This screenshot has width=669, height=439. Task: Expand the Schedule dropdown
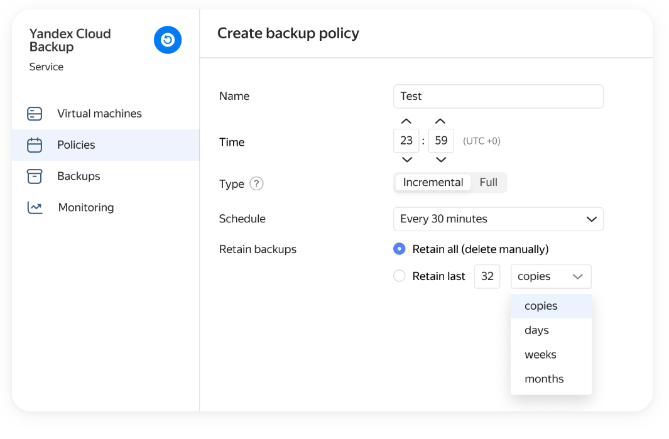point(498,219)
